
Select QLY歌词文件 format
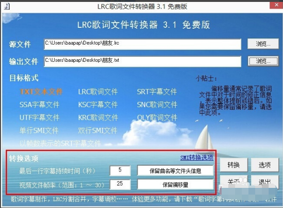tap(157, 117)
